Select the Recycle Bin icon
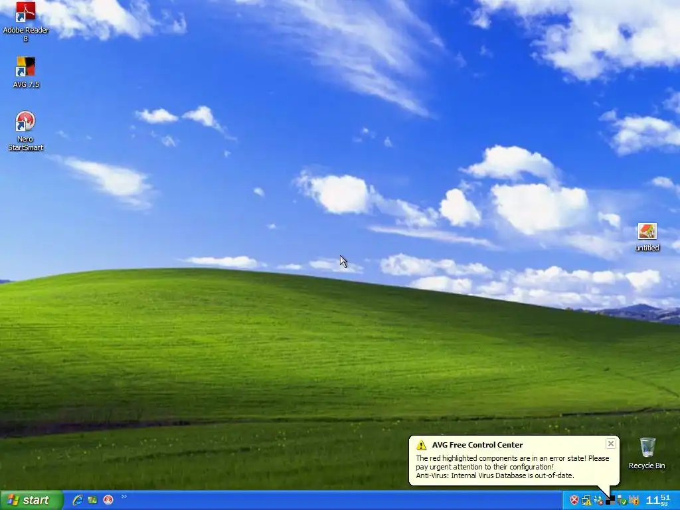The image size is (680, 510). pyautogui.click(x=647, y=447)
